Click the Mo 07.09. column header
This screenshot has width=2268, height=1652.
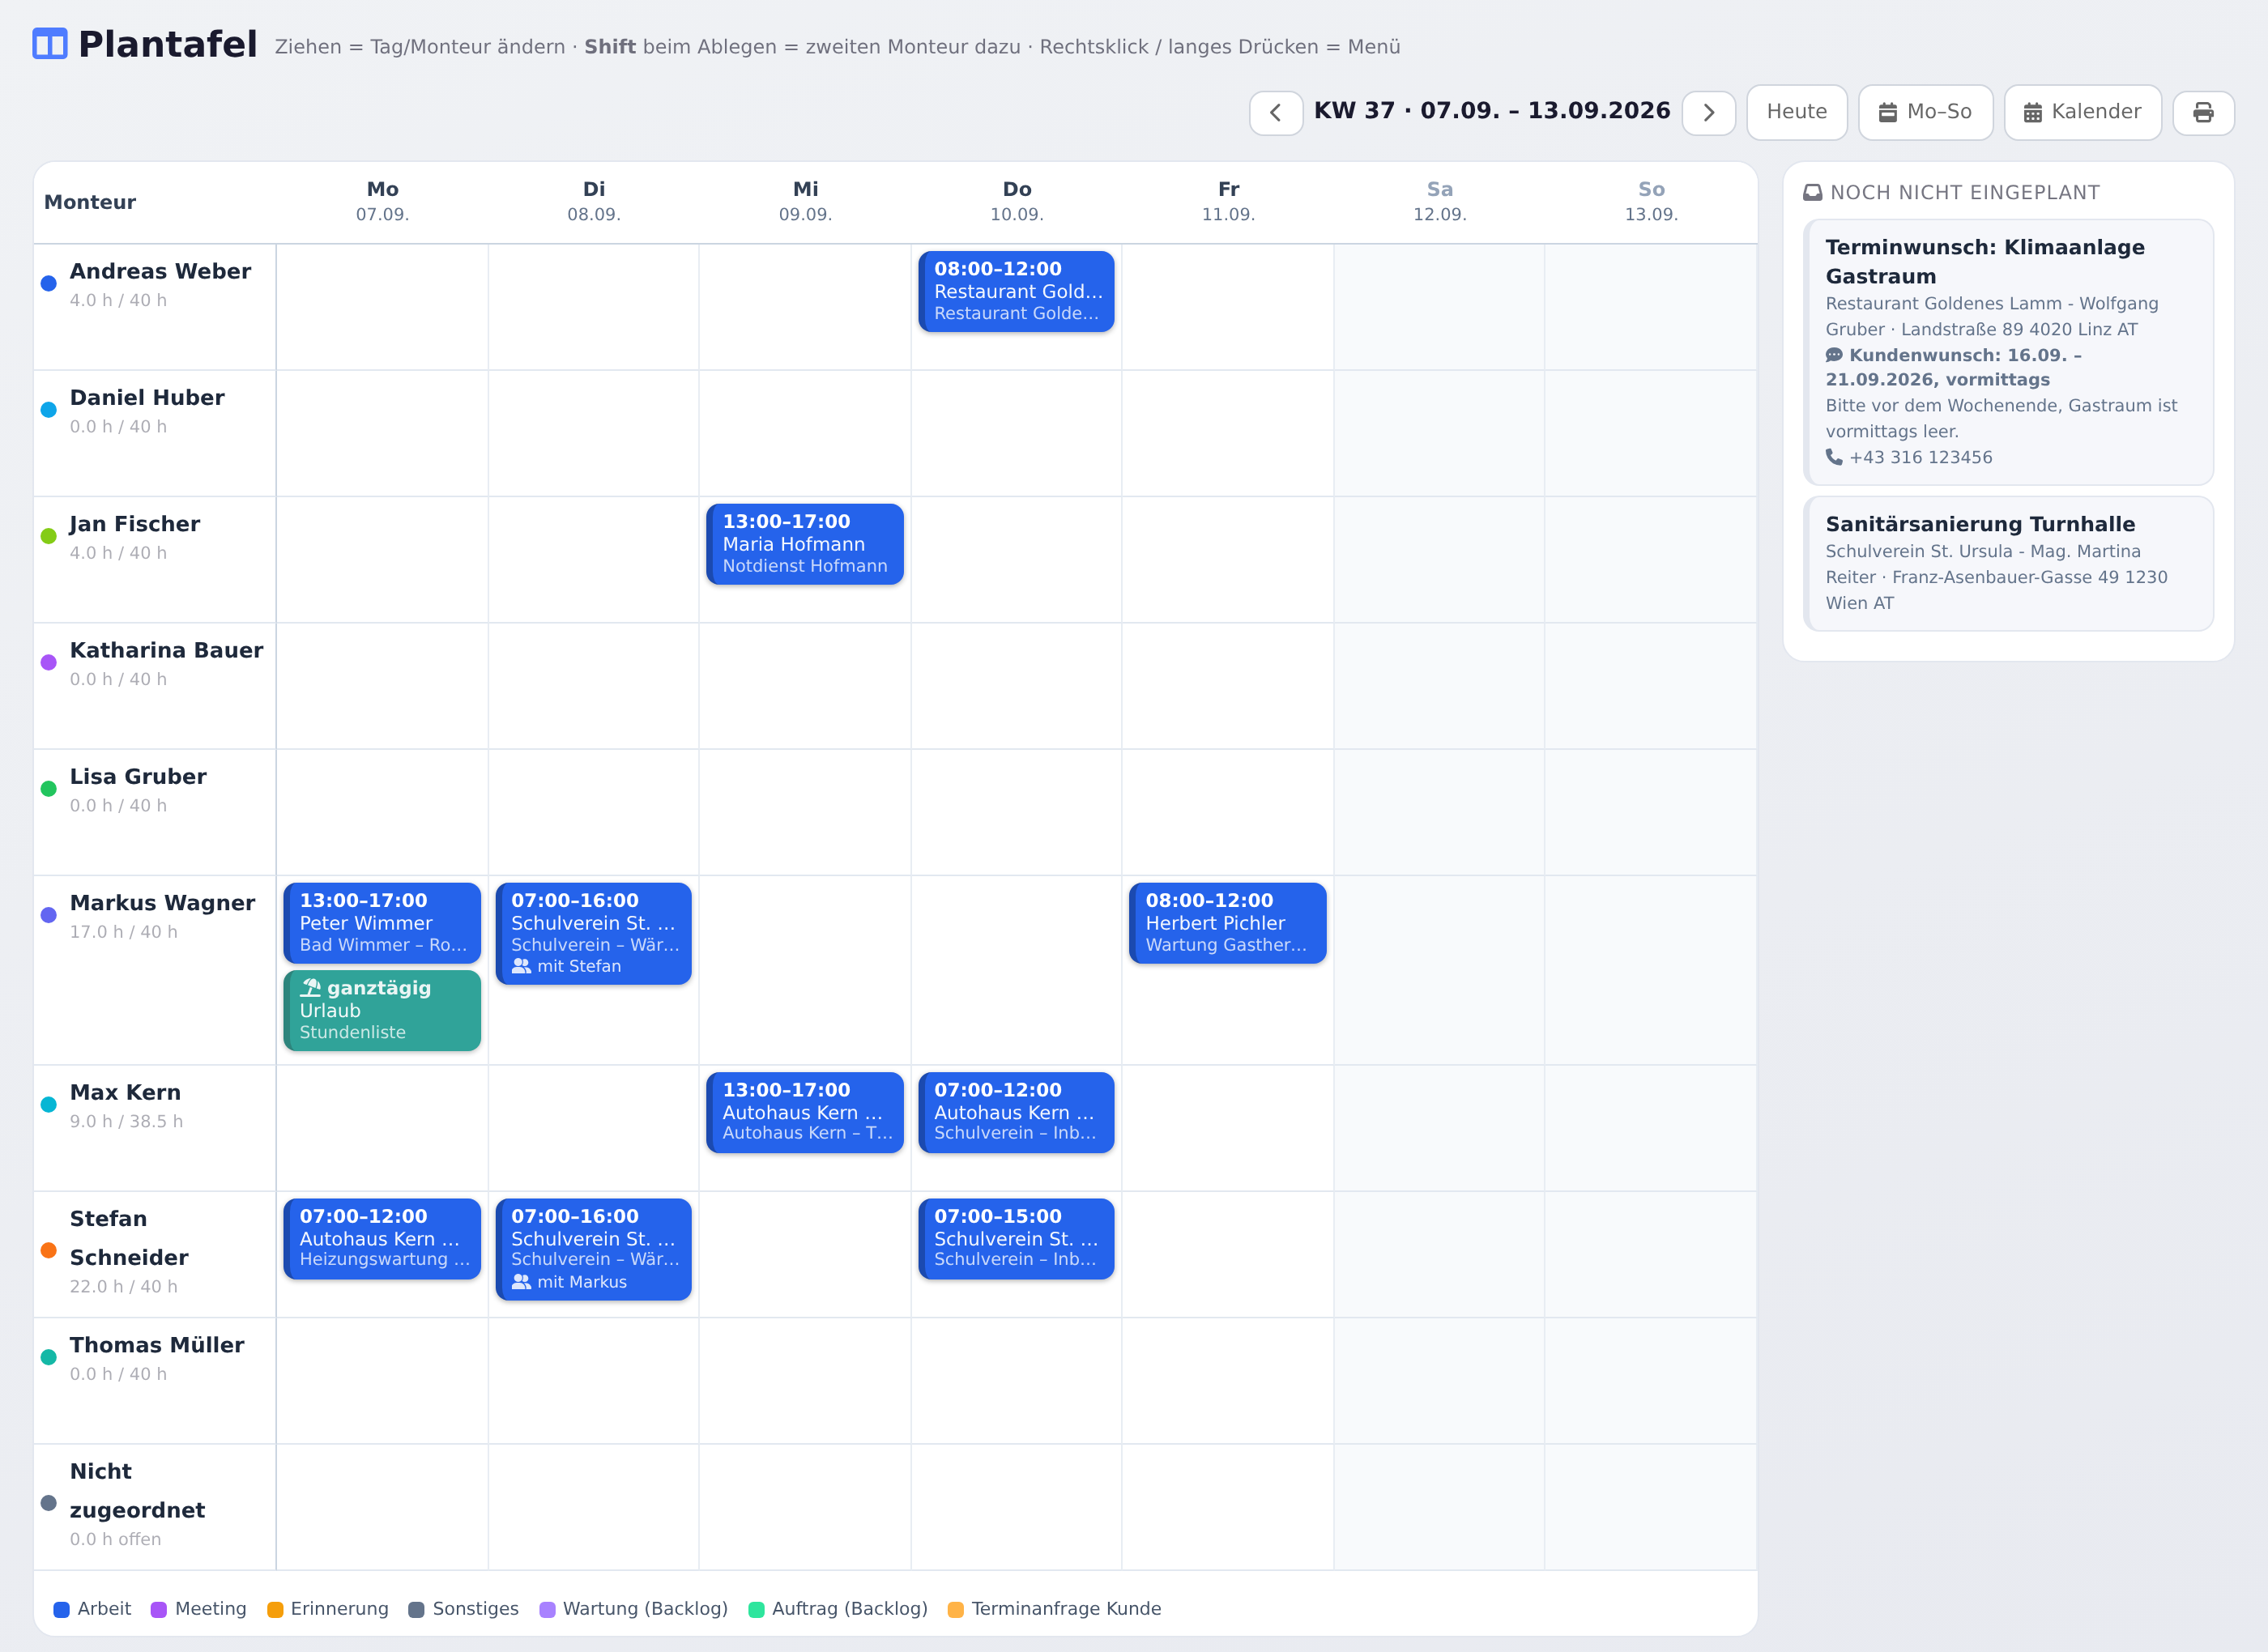[382, 201]
